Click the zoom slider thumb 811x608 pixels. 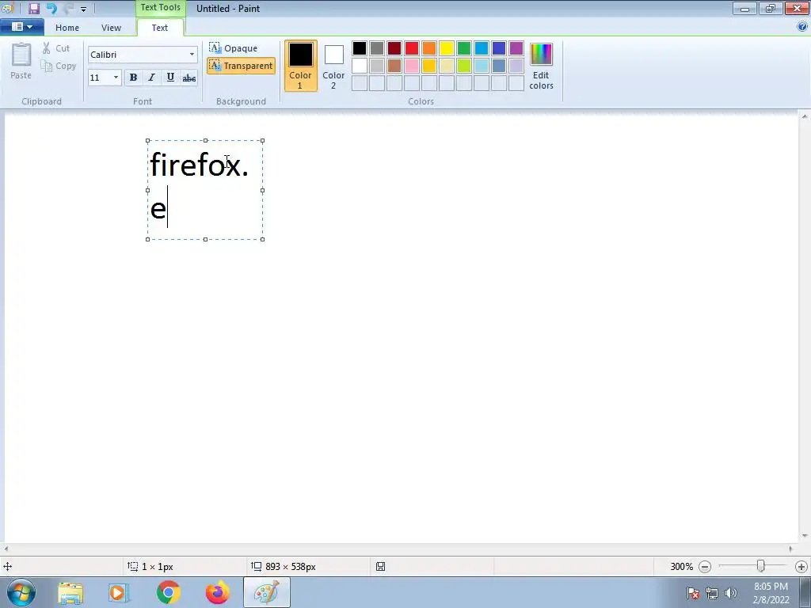(x=760, y=566)
